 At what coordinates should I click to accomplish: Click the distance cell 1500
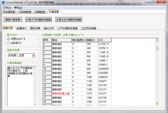coord(92,102)
